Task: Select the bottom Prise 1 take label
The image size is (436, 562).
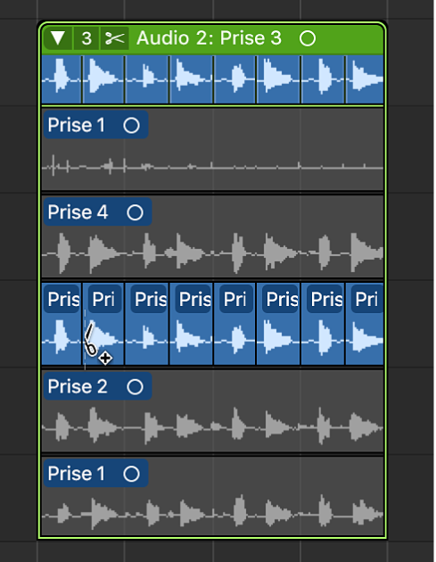Action: pyautogui.click(x=77, y=474)
